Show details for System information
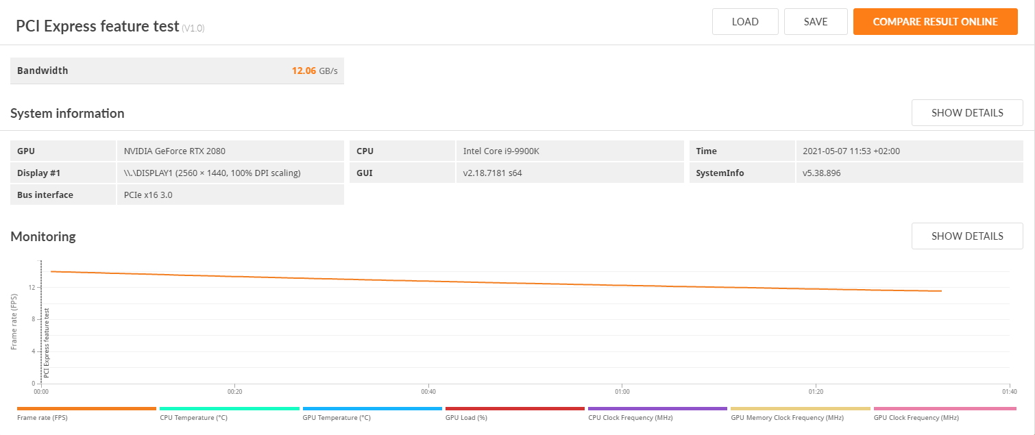The image size is (1035, 435). tap(966, 113)
